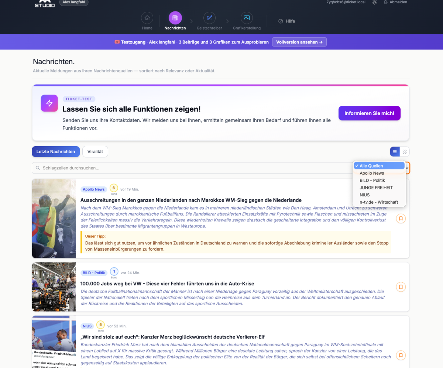This screenshot has width=443, height=368.
Task: Click the TICKET-TEST label badge
Action: click(x=79, y=99)
